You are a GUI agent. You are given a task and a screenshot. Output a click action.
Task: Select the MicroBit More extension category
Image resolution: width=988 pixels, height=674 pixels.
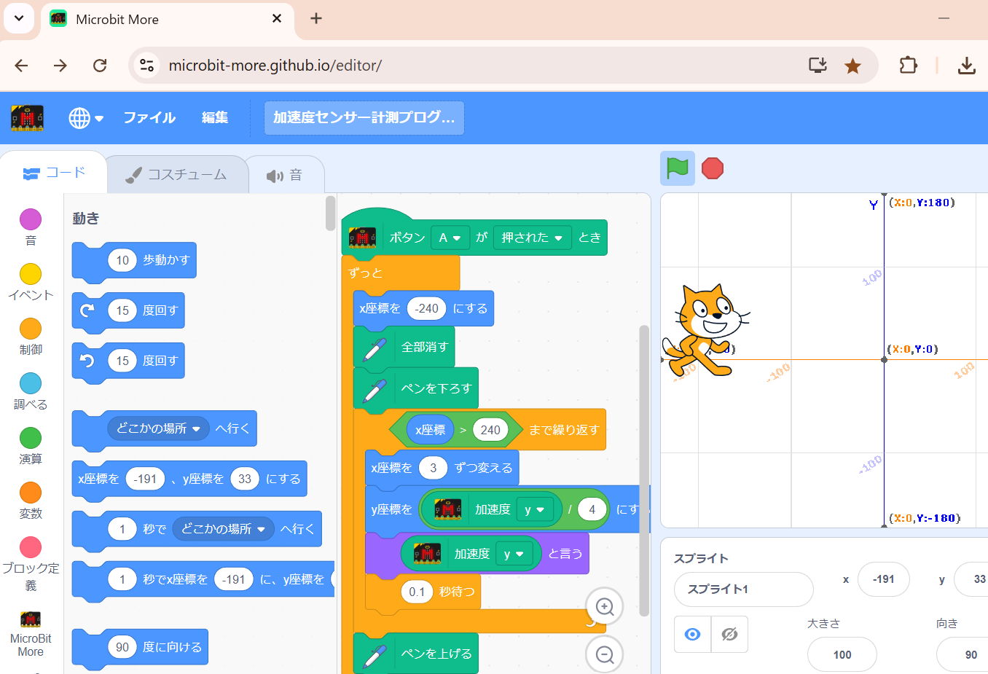31,634
